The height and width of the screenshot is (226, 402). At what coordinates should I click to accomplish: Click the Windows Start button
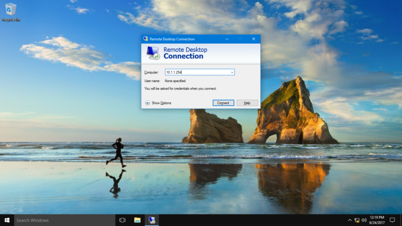(7, 220)
